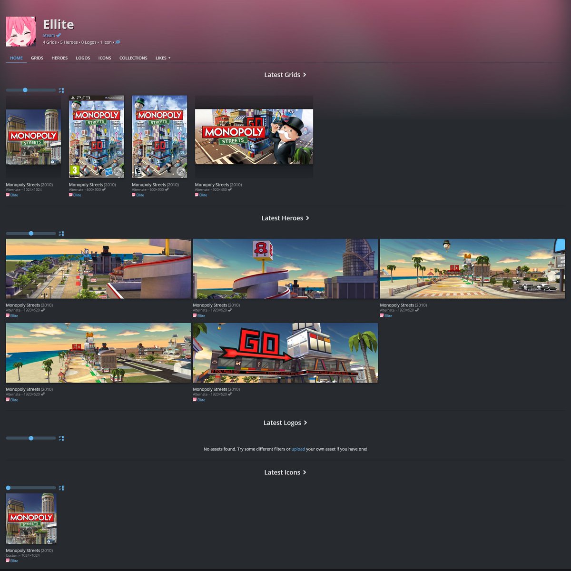
Task: Open the LIKES dropdown menu
Action: tap(162, 58)
